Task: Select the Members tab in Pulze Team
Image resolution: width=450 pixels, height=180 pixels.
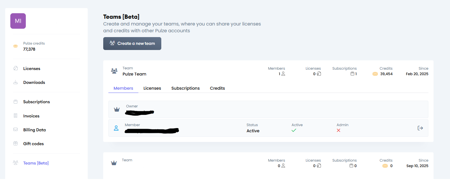Action: tap(123, 88)
